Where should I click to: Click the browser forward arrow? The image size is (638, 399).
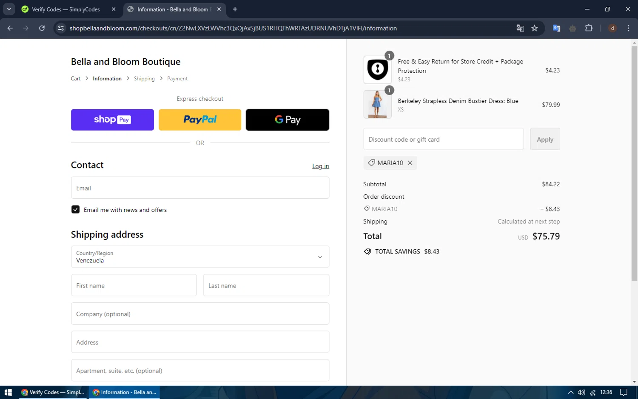coord(26,28)
